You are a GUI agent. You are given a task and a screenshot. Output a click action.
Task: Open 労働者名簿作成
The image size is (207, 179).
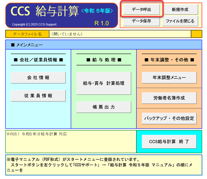coord(169,98)
